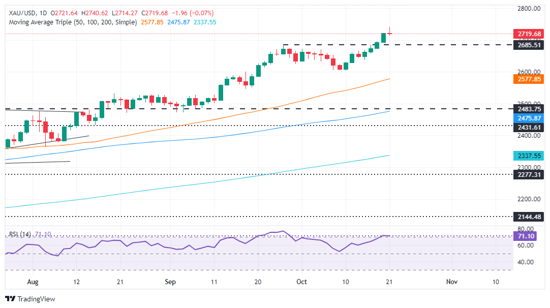The width and height of the screenshot is (550, 308).
Task: Open the Moving Average Triple indicator legend
Action: click(73, 22)
